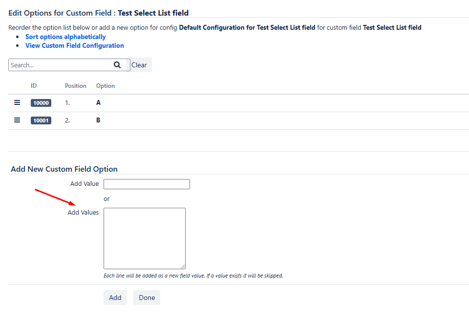Viewport: 469px width, 318px height.
Task: Select option B in the list
Action: [x=98, y=120]
